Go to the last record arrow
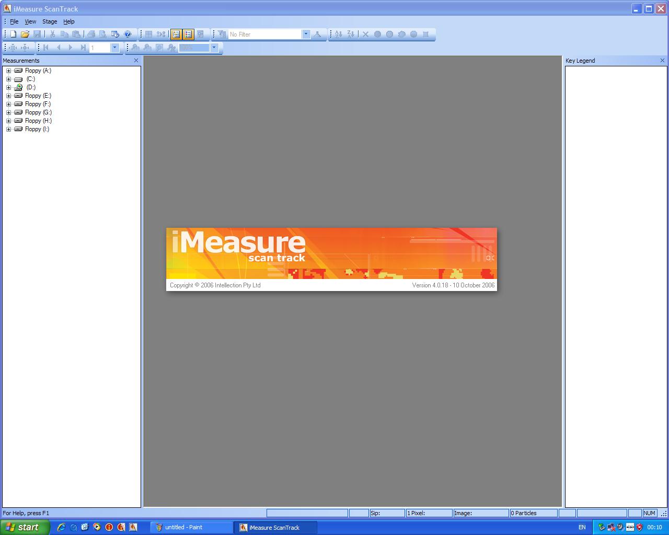 [x=83, y=48]
